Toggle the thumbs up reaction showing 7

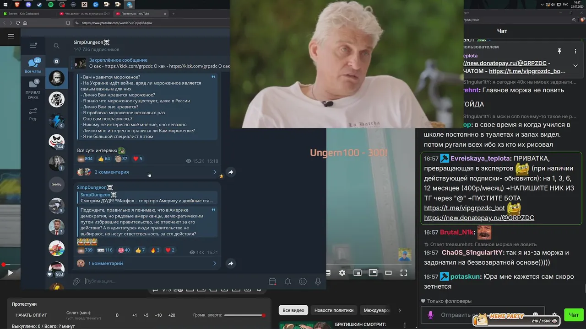tap(140, 250)
